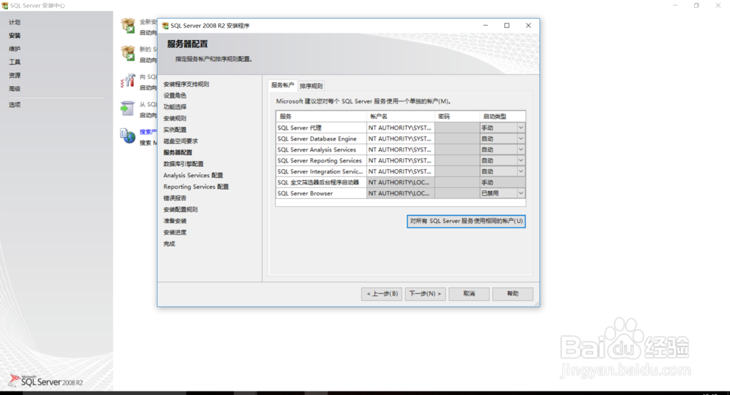Screen dimensions: 730x395
Task: Click account name cell for SQL Server Integration Services
Action: coord(400,171)
